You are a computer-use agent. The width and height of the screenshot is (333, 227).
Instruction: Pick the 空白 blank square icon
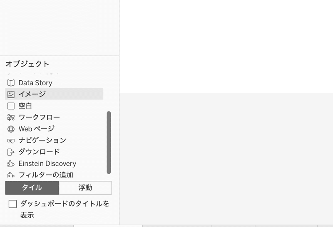point(11,106)
